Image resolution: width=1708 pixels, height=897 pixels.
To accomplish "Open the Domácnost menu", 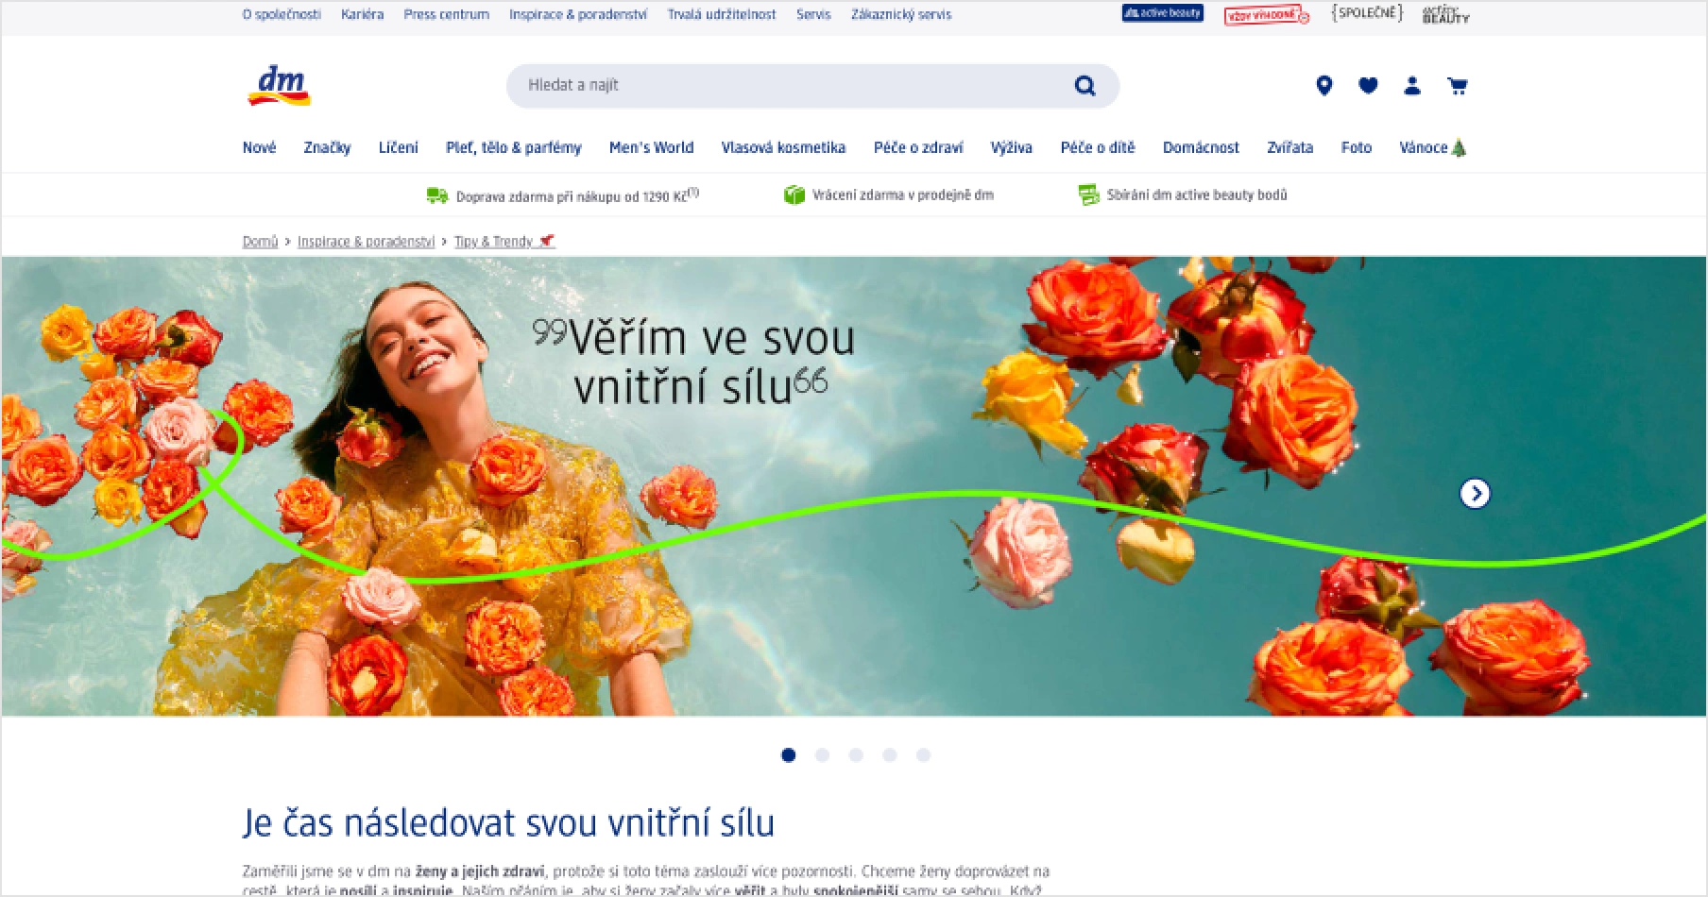I will 1201,147.
